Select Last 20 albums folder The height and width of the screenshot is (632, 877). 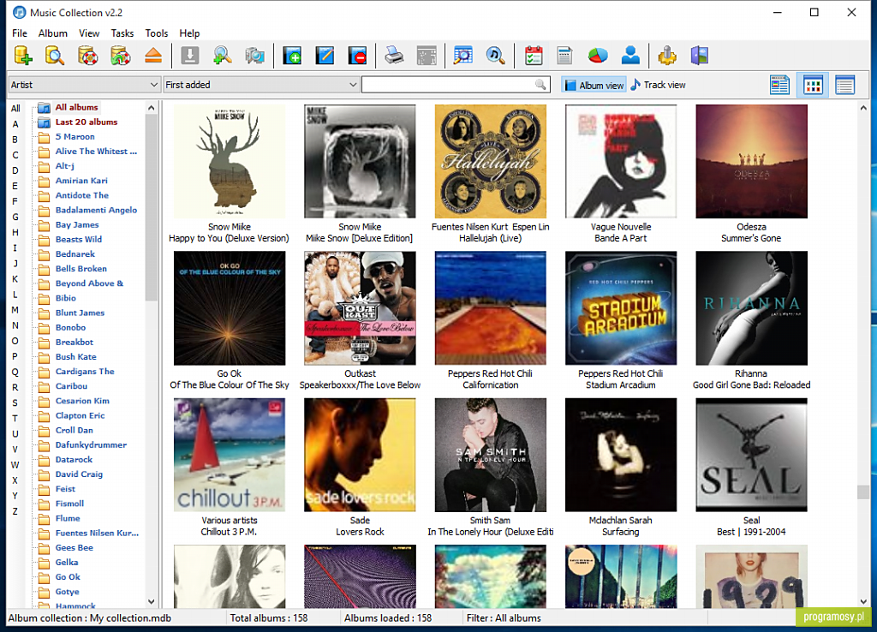click(x=87, y=122)
